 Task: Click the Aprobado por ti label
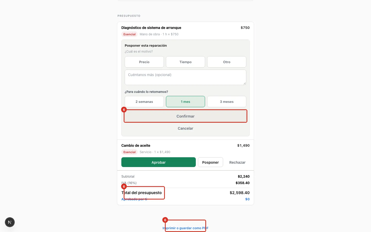click(134, 199)
